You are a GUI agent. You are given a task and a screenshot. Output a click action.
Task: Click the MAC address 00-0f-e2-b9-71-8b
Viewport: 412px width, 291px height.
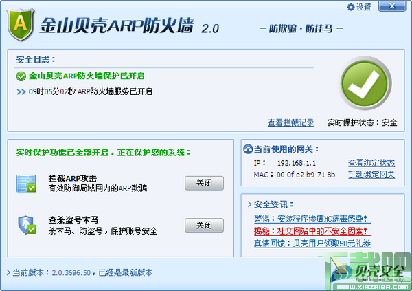[306, 175]
